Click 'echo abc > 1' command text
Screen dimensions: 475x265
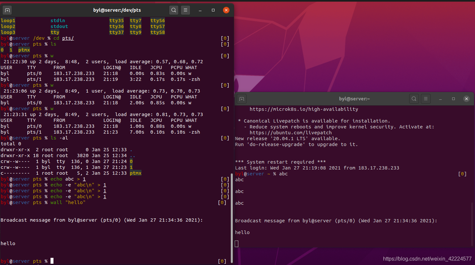[x=68, y=179]
